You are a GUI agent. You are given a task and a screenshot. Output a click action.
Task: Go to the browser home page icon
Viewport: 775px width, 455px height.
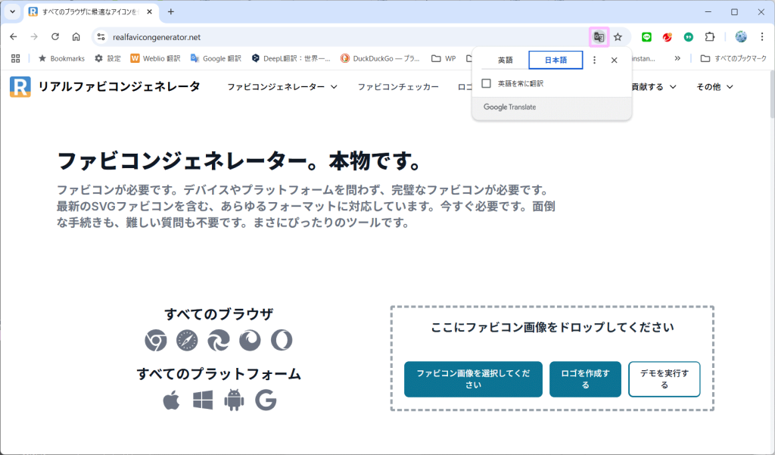coord(76,36)
